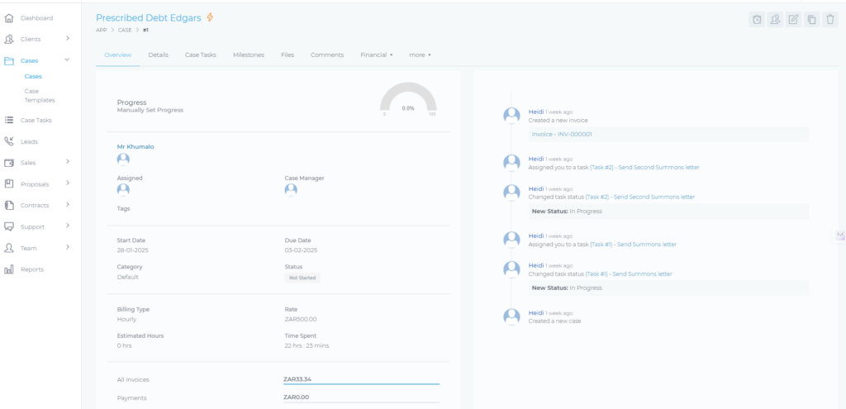Open the 'more' tab dropdown

pos(420,55)
